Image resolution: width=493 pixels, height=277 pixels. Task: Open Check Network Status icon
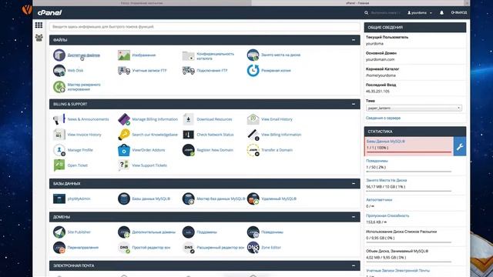[x=188, y=135]
